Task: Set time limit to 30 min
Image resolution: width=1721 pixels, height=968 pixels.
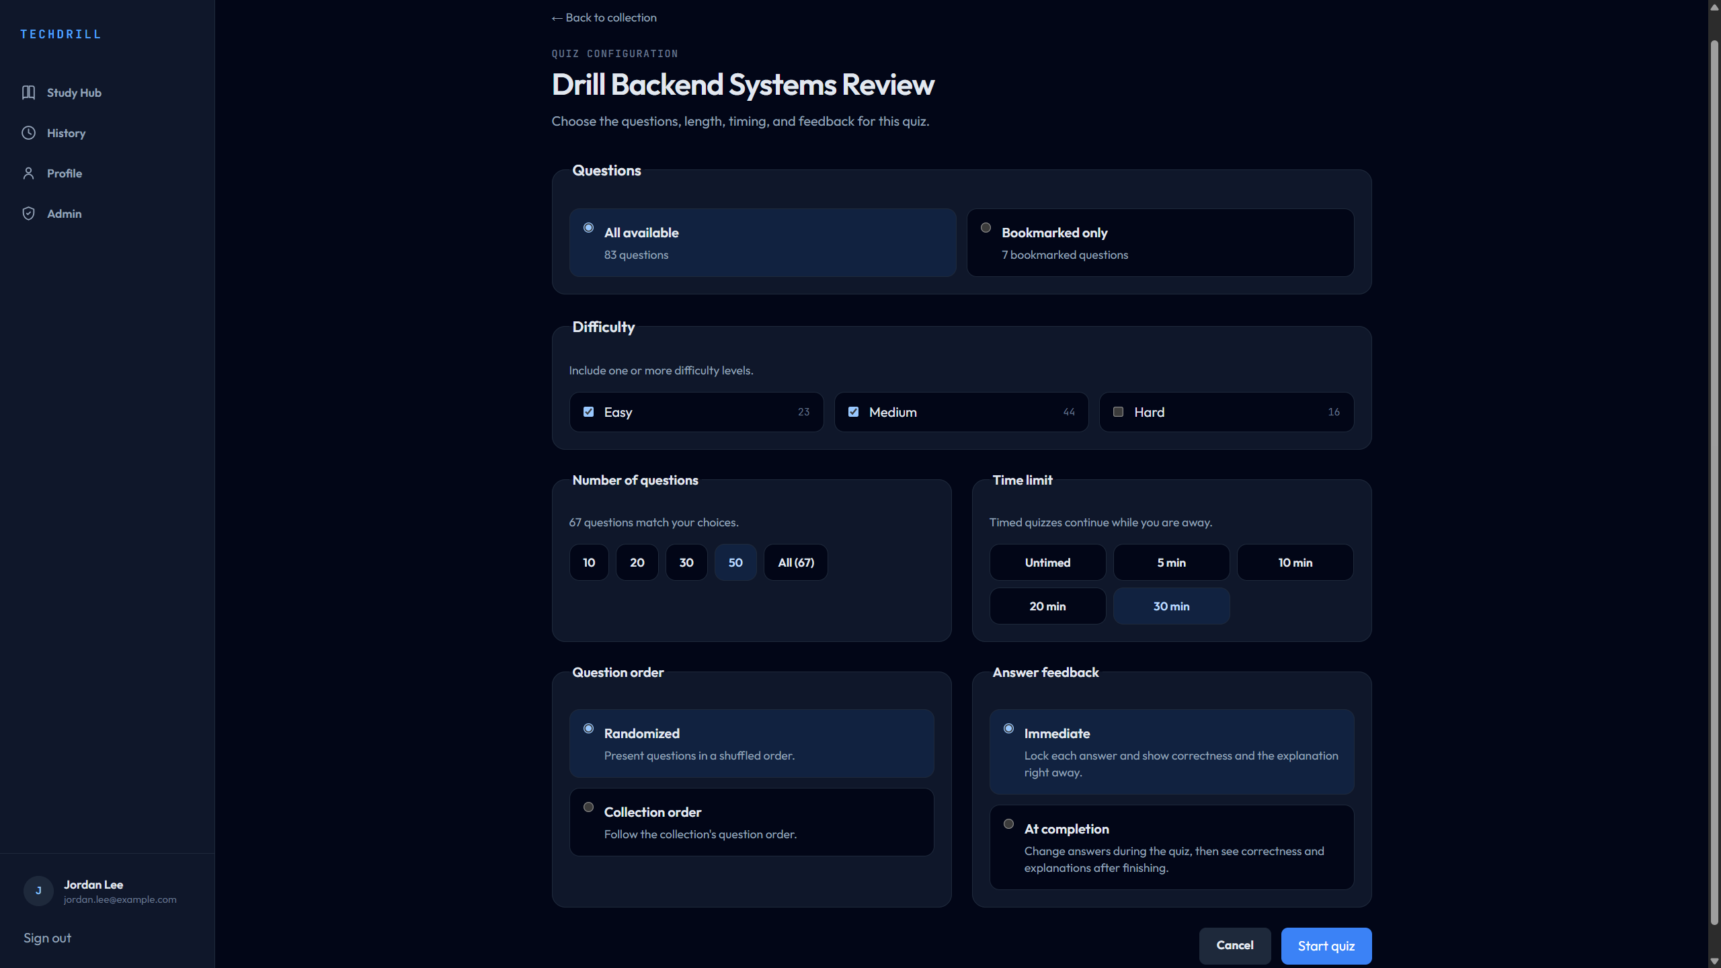Action: pyautogui.click(x=1171, y=606)
